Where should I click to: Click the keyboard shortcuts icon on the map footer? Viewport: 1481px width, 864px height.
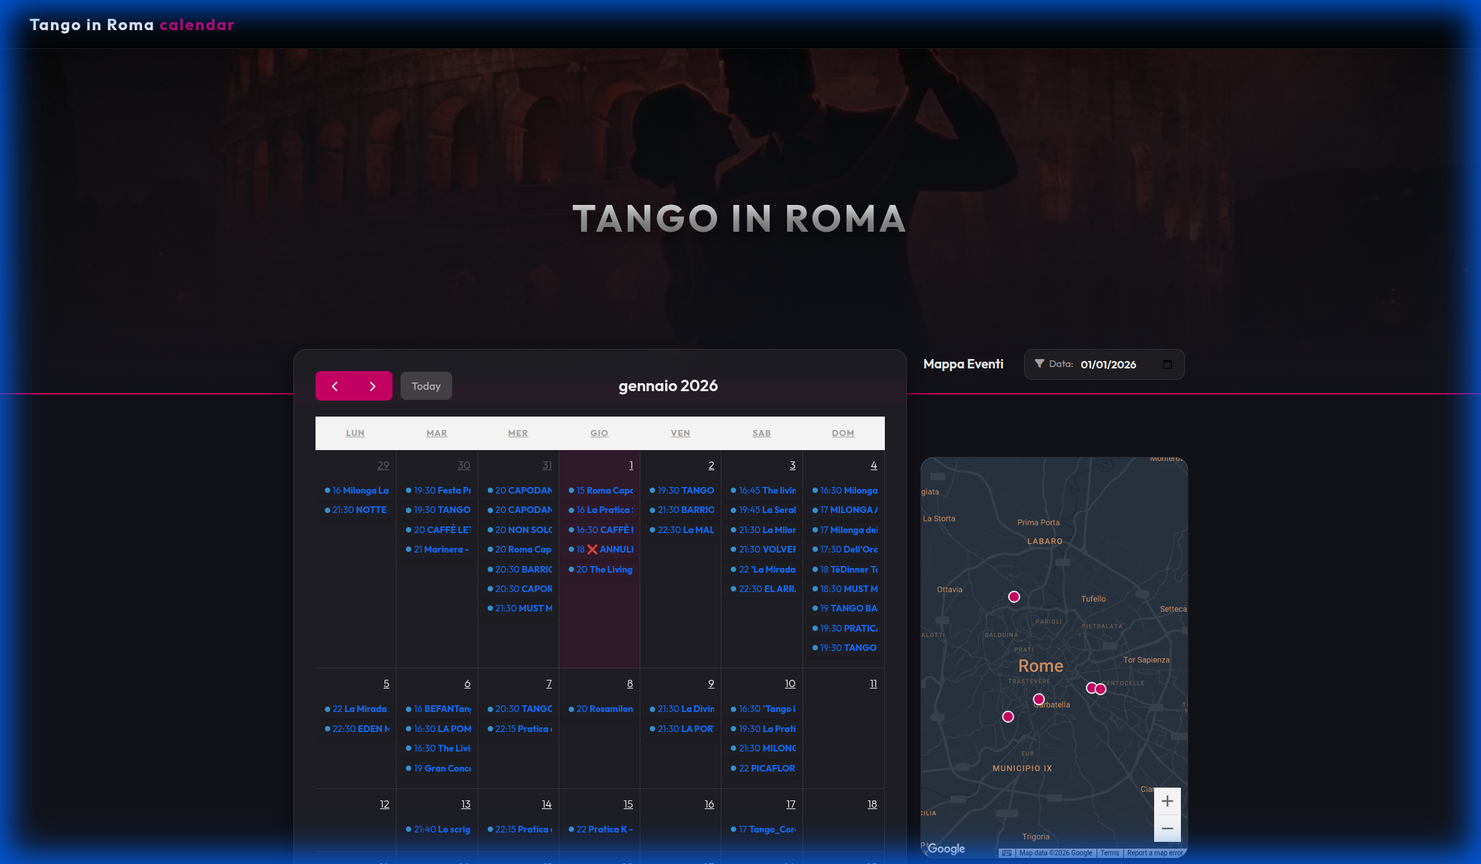click(1007, 853)
